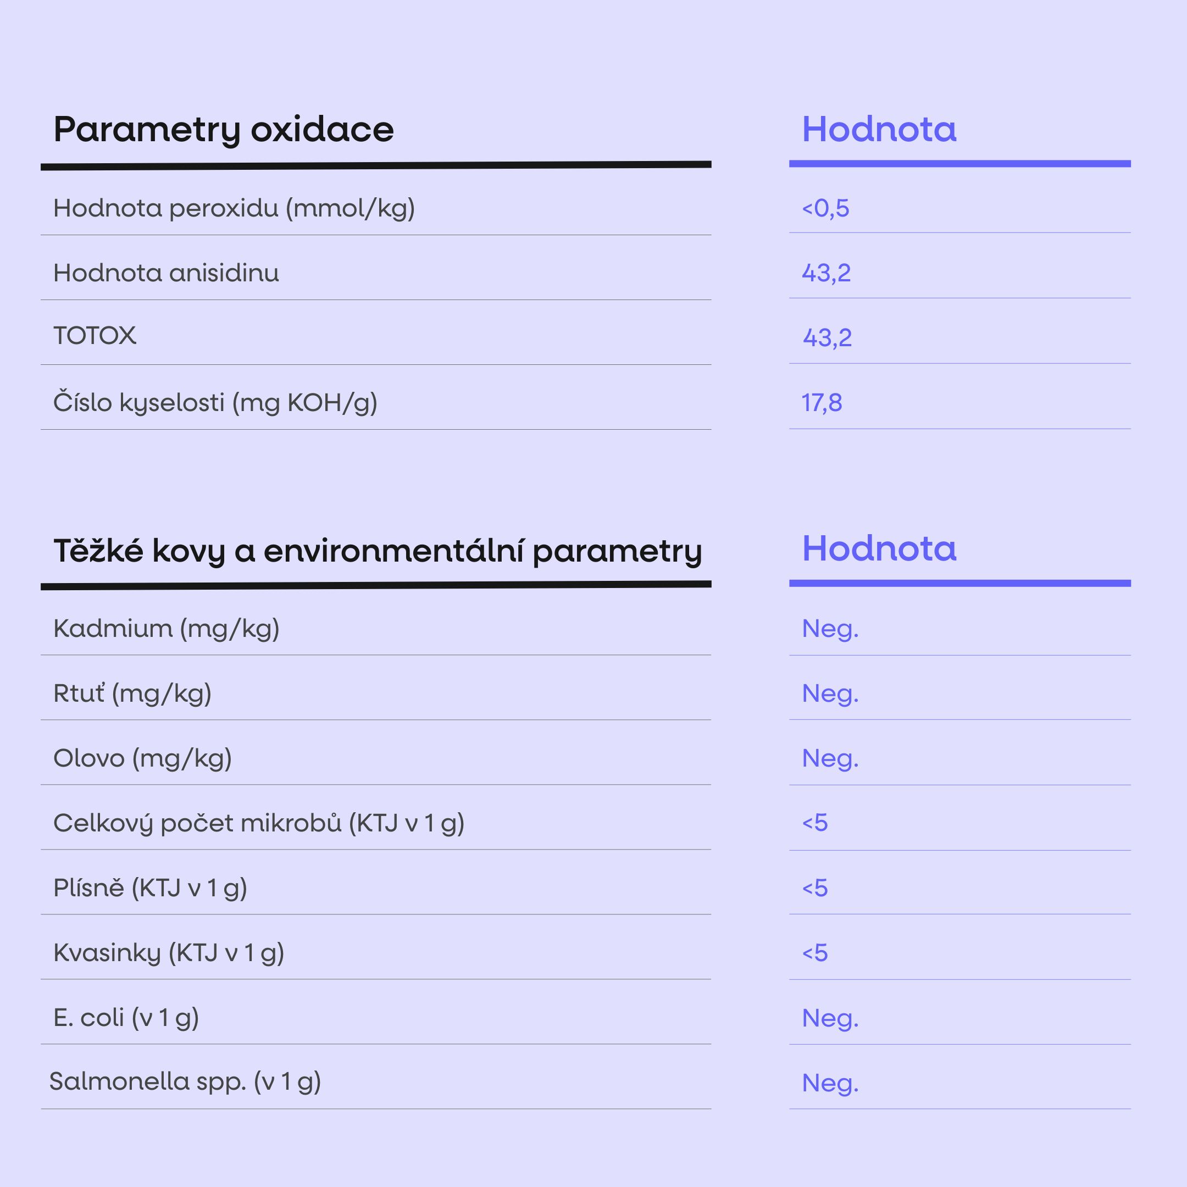Click the "Těžké kovy a environmentální parametry" heading
Image resolution: width=1187 pixels, height=1187 pixels.
point(377,551)
